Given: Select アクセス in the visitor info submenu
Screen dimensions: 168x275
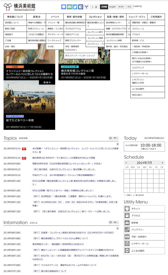Looking at the screenshot, I should tap(147, 34).
